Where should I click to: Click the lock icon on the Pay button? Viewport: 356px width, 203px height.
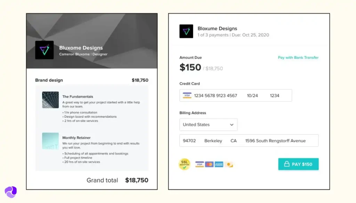click(x=287, y=164)
